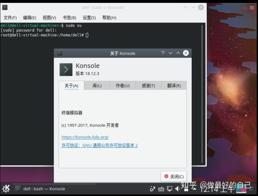Open the 设置(S) menu
This screenshot has height=196, width=258.
89,17
